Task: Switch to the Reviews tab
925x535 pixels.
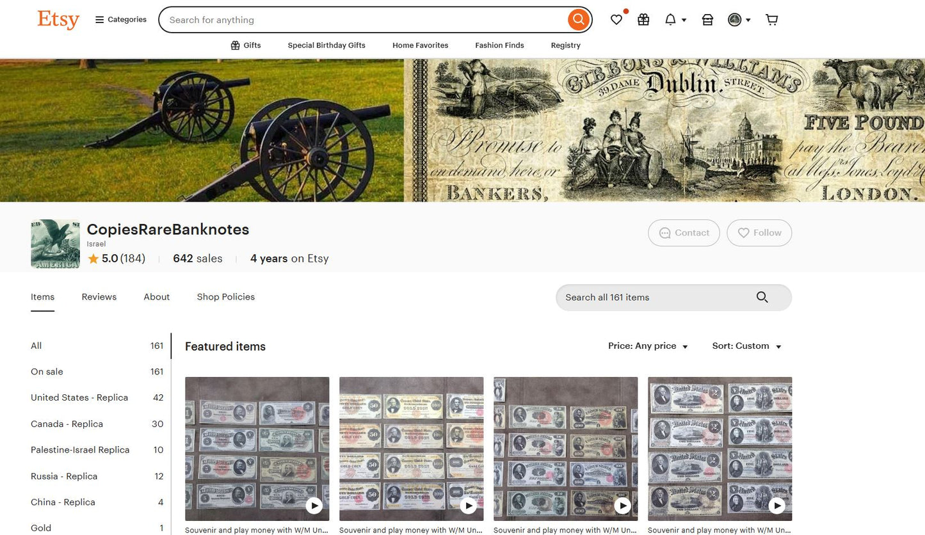Action: [99, 297]
